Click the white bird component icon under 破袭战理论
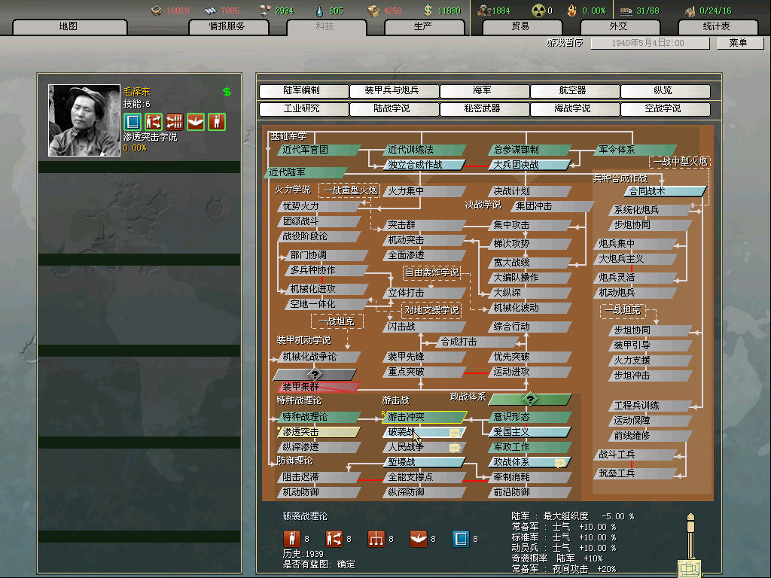The image size is (771, 578). pyautogui.click(x=419, y=539)
